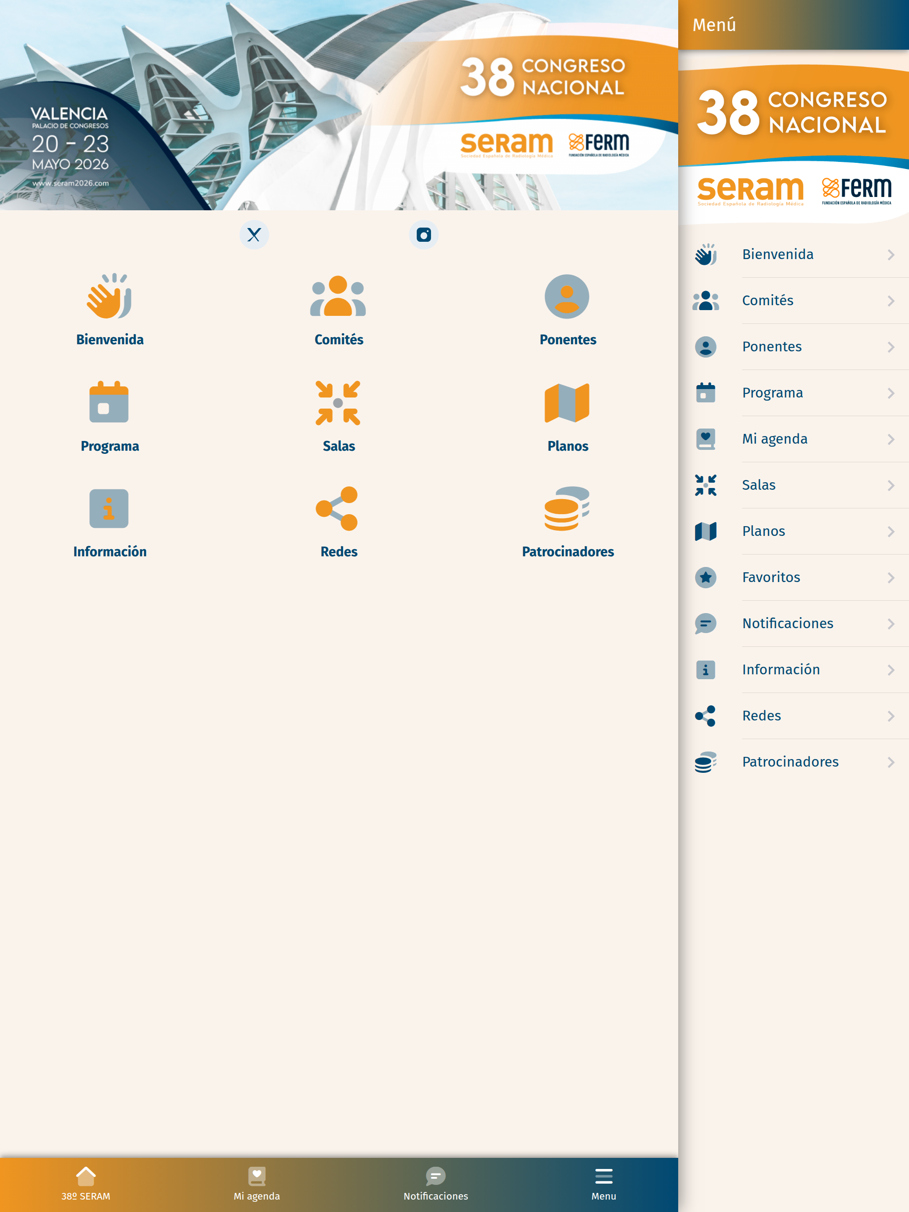
Task: Expand Patrocinadores chevron in side menu
Action: pyautogui.click(x=891, y=762)
